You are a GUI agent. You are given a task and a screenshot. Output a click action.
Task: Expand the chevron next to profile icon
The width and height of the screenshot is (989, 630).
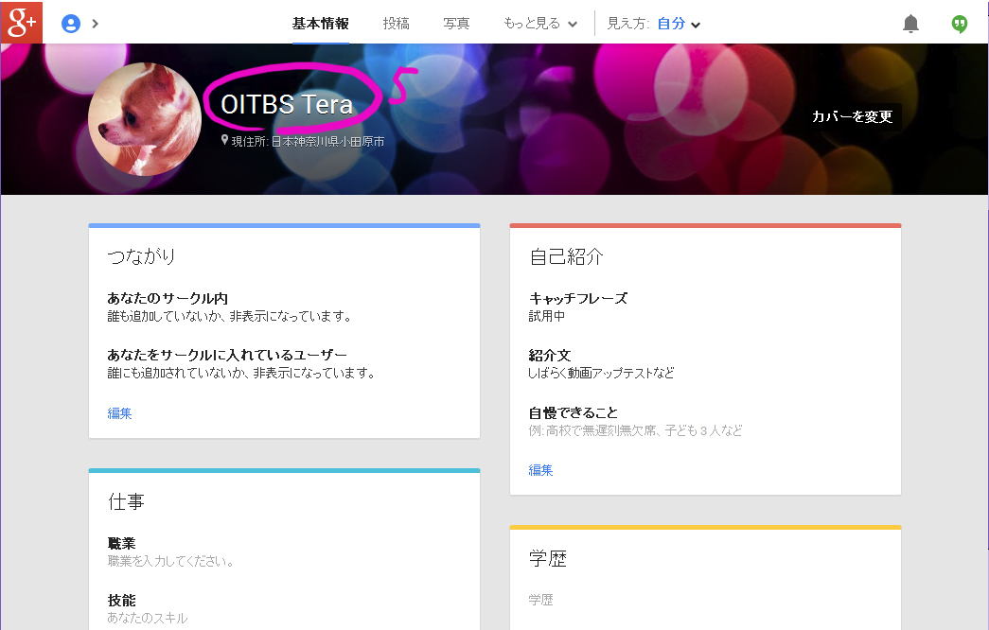(x=96, y=24)
